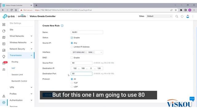Open the Sites Default dropdown
This screenshot has width=197, height=110.
pos(159,16)
